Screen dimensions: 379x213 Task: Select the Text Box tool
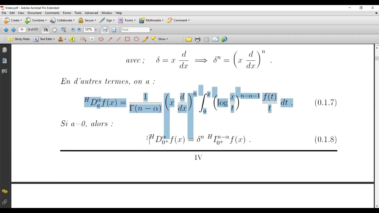92,39
